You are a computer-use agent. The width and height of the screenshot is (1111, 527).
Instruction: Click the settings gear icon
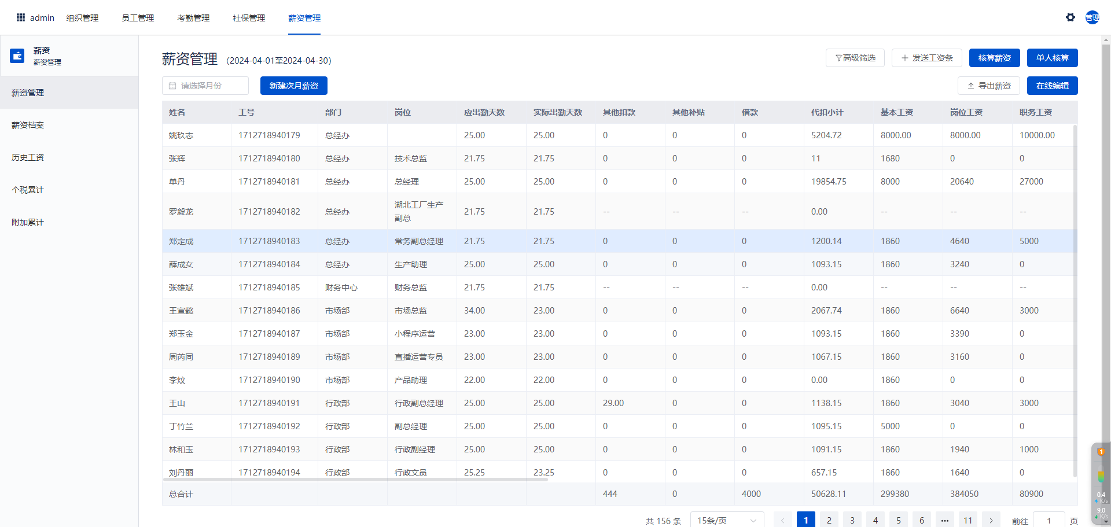pyautogui.click(x=1070, y=17)
